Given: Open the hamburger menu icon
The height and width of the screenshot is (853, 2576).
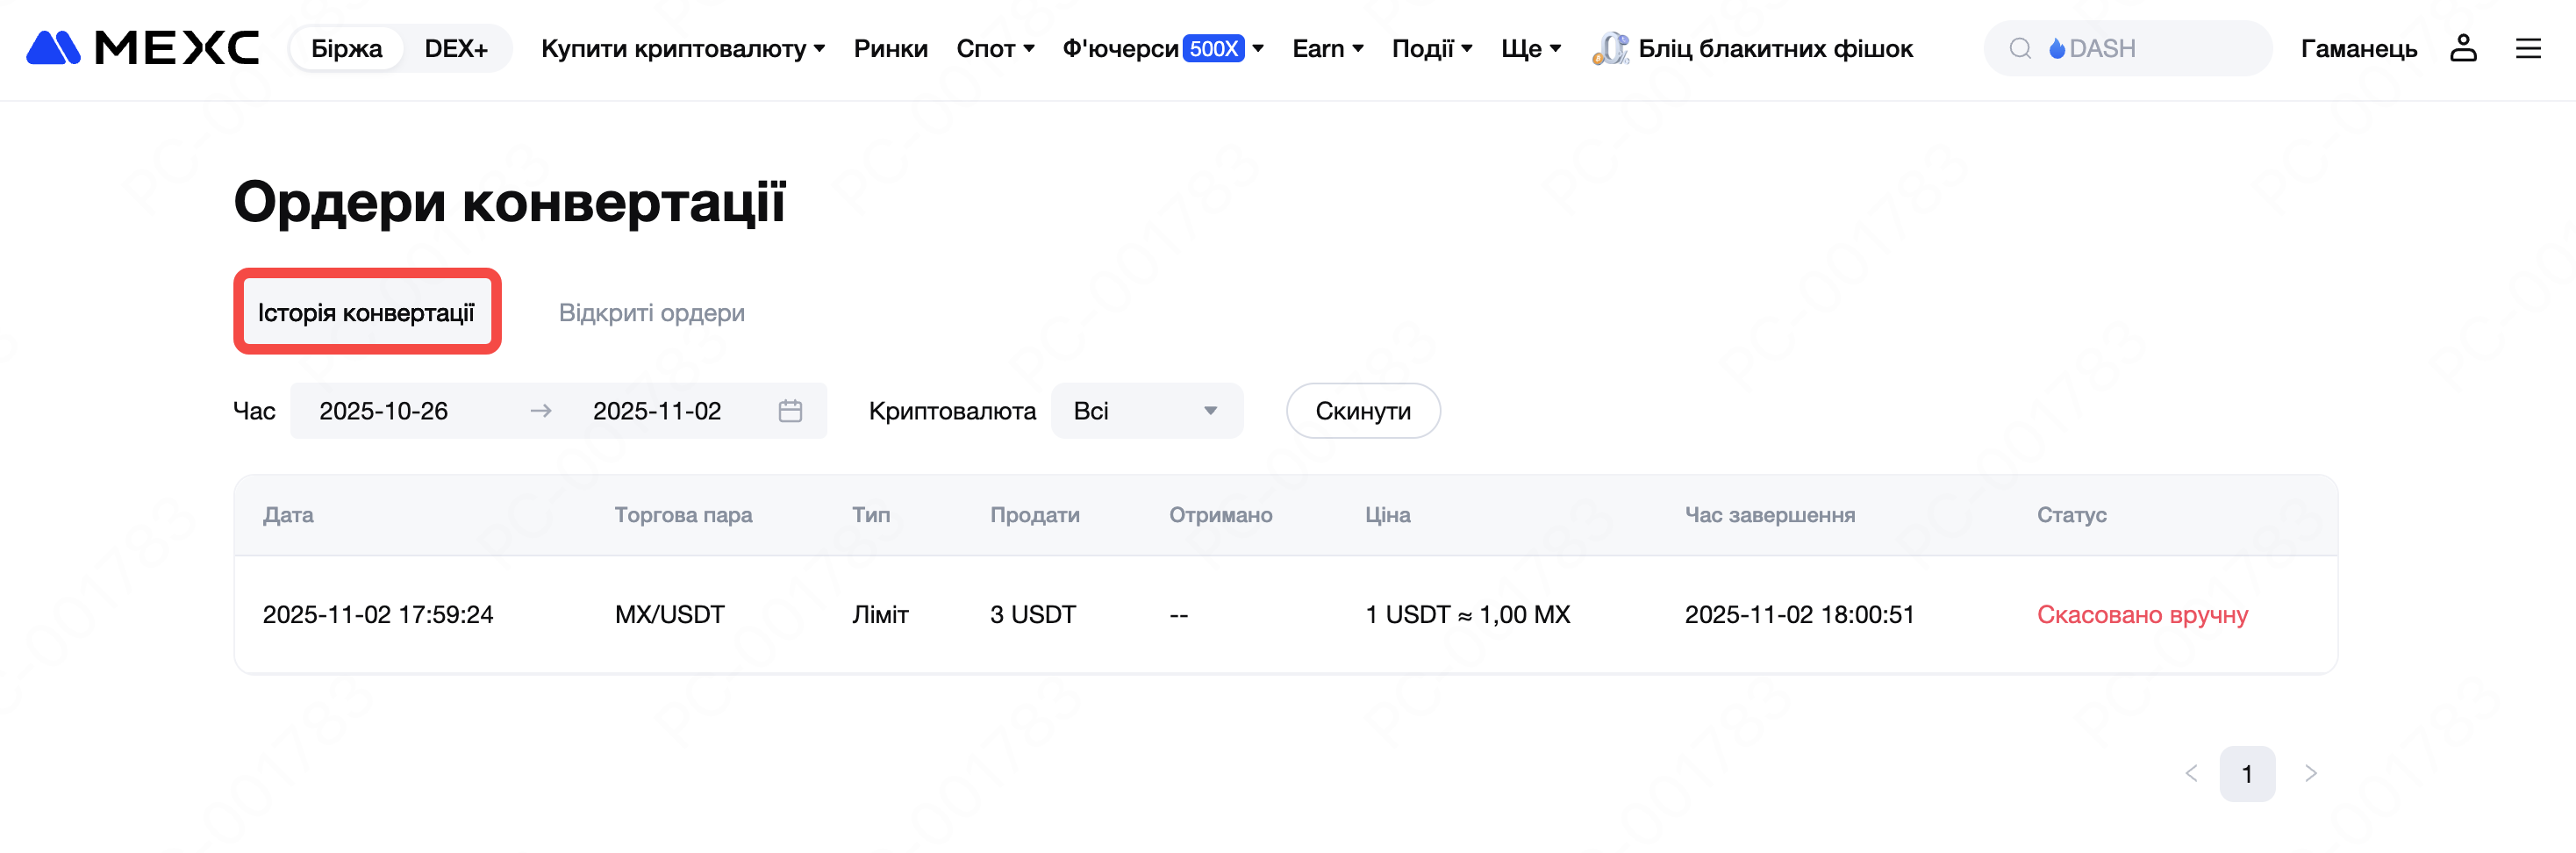Looking at the screenshot, I should click(x=2527, y=48).
